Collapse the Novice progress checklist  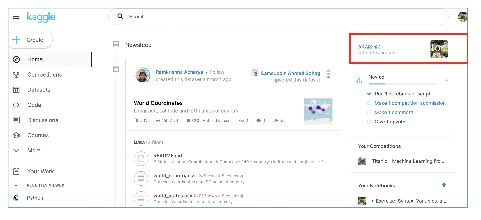(447, 81)
